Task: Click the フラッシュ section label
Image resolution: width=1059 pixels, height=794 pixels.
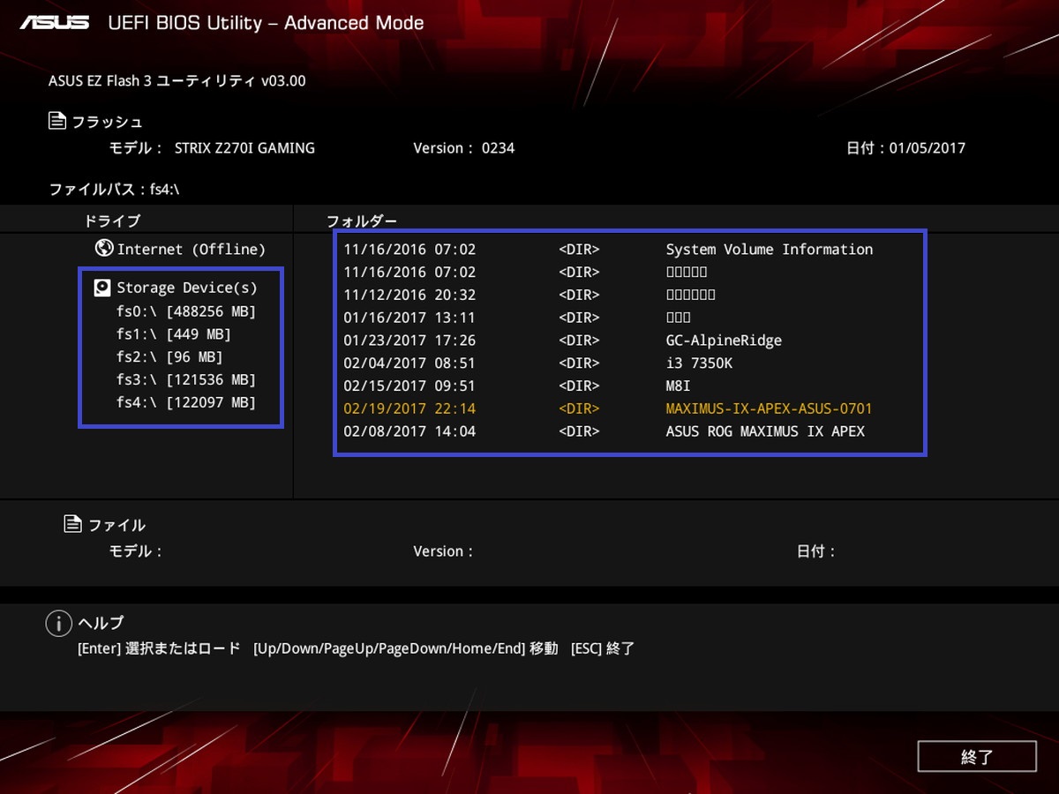Action: tap(107, 122)
